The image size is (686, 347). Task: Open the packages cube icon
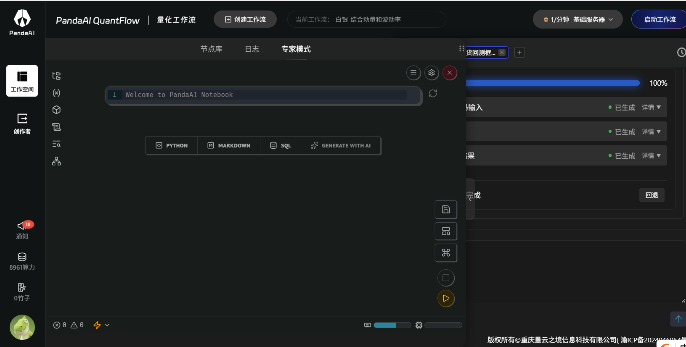tap(56, 110)
